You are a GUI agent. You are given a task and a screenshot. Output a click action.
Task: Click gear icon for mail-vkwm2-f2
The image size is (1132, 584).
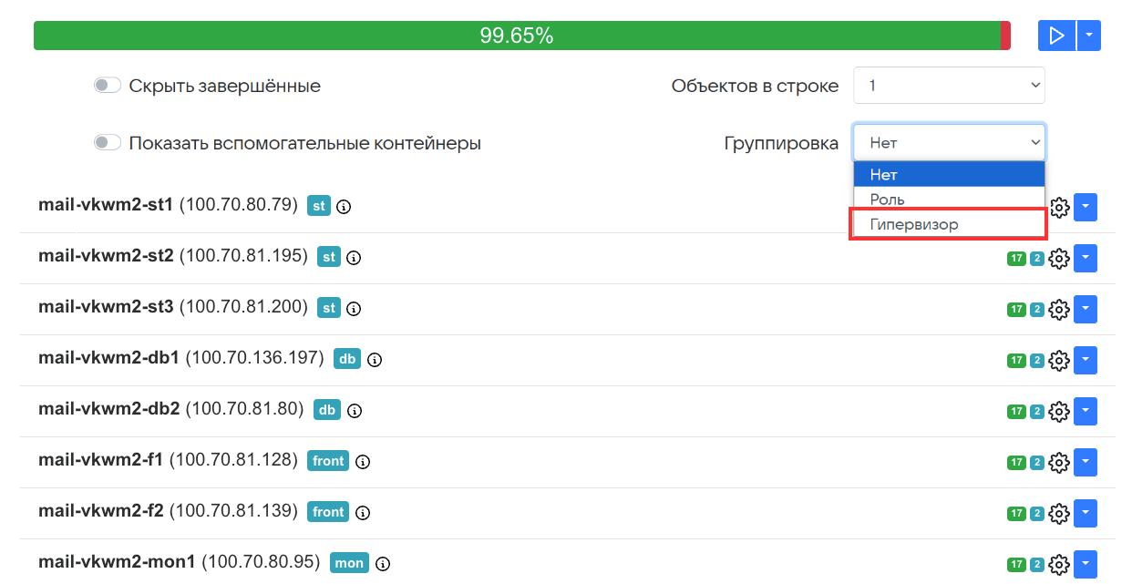[x=1059, y=514]
